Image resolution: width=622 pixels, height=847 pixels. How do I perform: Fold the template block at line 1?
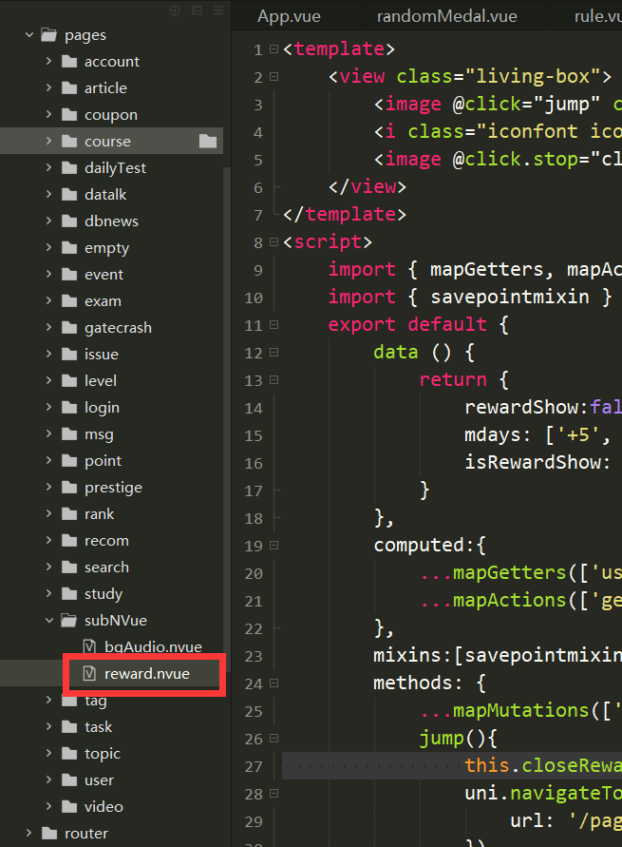pyautogui.click(x=274, y=49)
